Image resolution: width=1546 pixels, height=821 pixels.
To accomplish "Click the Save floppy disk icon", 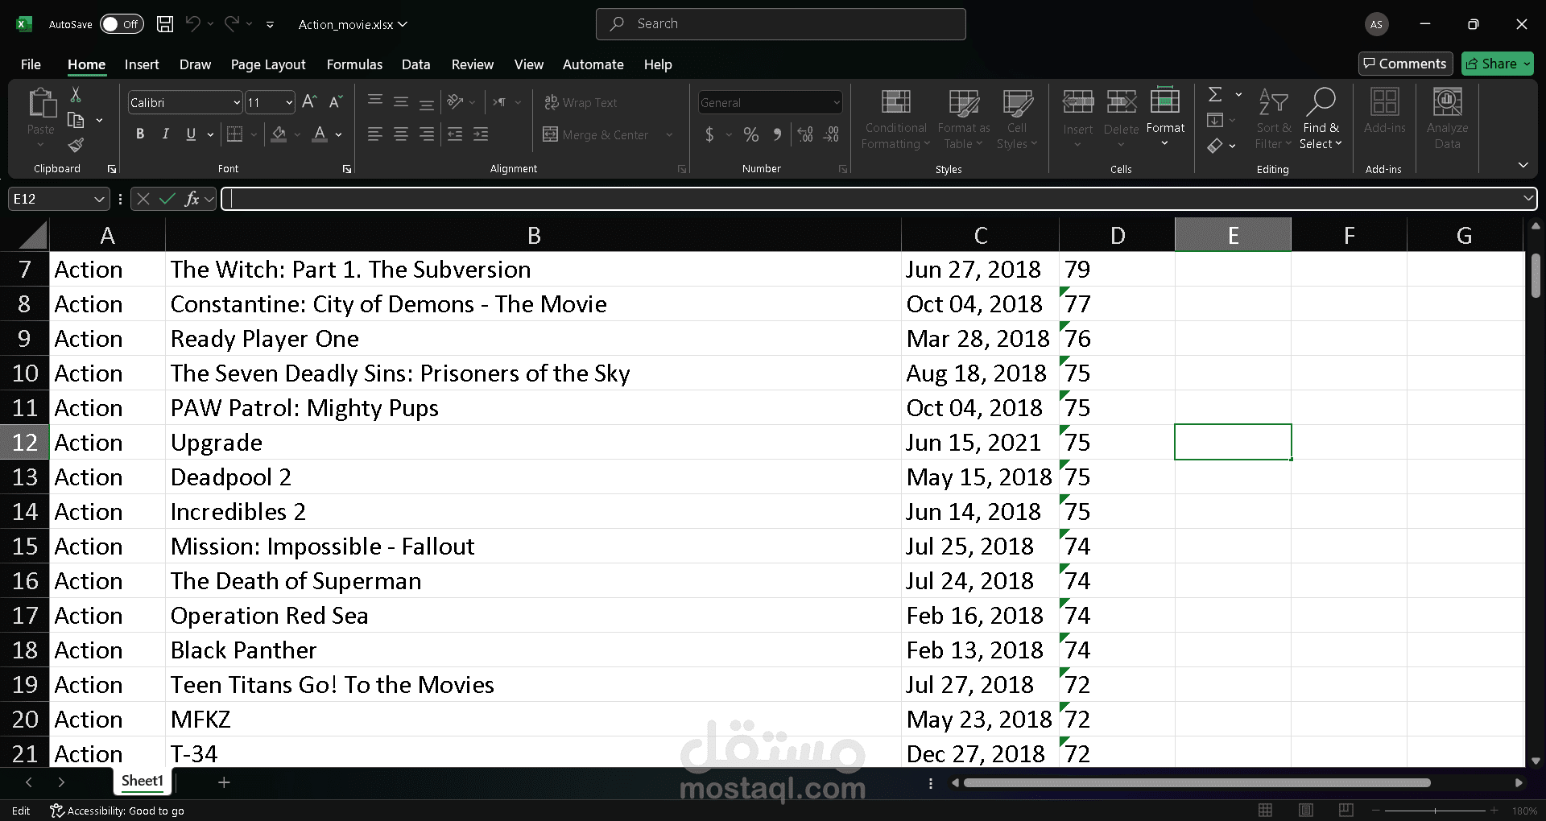I will [x=165, y=24].
